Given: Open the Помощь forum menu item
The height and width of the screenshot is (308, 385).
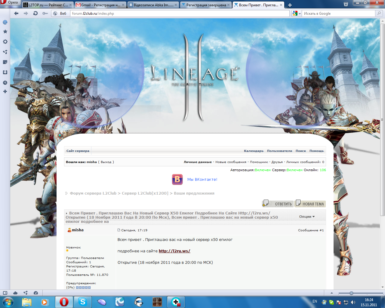Looking at the screenshot, I should pyautogui.click(x=316, y=151).
